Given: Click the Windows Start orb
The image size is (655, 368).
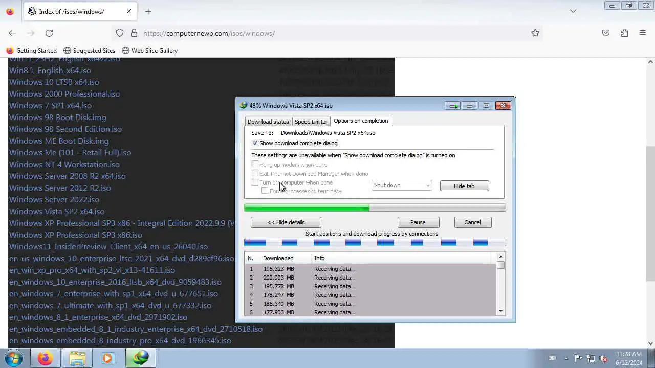Looking at the screenshot, I should [14, 358].
